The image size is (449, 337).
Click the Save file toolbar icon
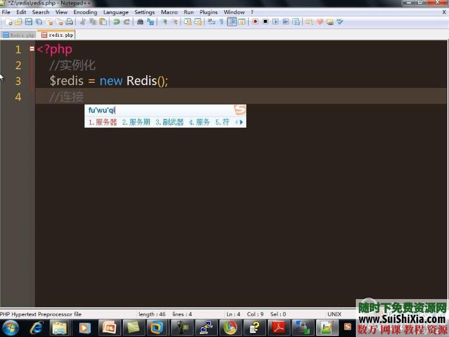tap(29, 22)
